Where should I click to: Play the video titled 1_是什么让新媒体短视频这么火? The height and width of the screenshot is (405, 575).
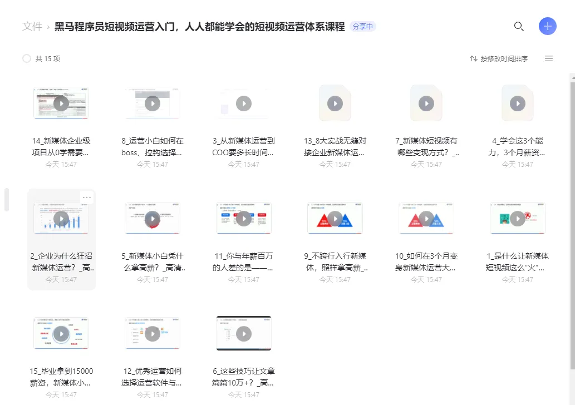(x=517, y=218)
